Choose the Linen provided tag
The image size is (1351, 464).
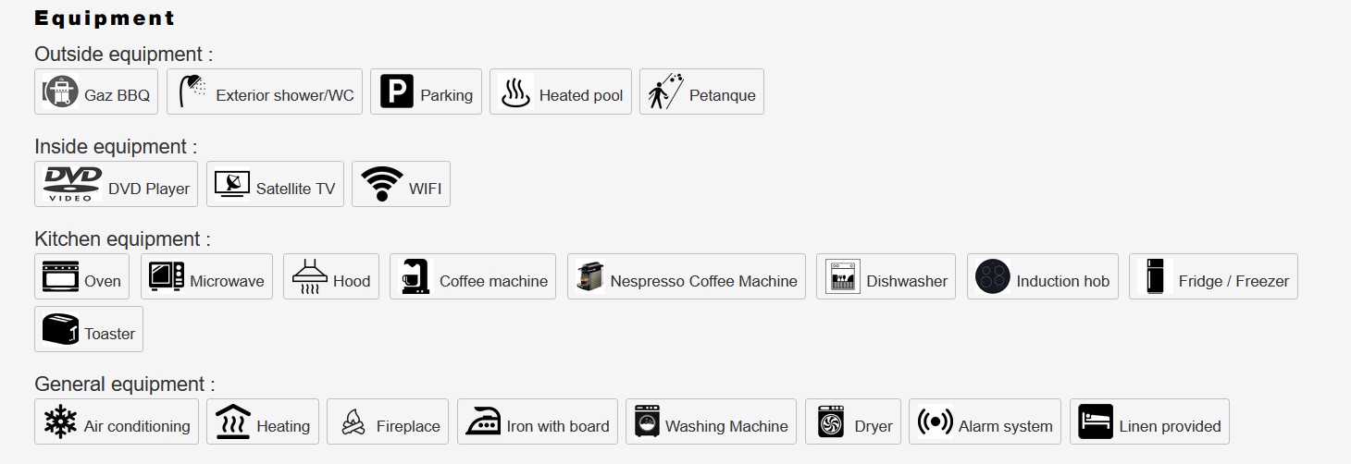point(1150,421)
